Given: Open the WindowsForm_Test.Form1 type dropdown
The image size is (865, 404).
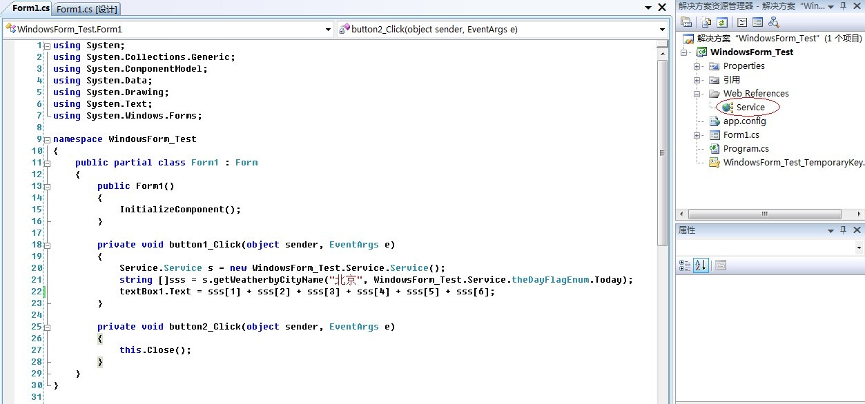Looking at the screenshot, I should (329, 30).
